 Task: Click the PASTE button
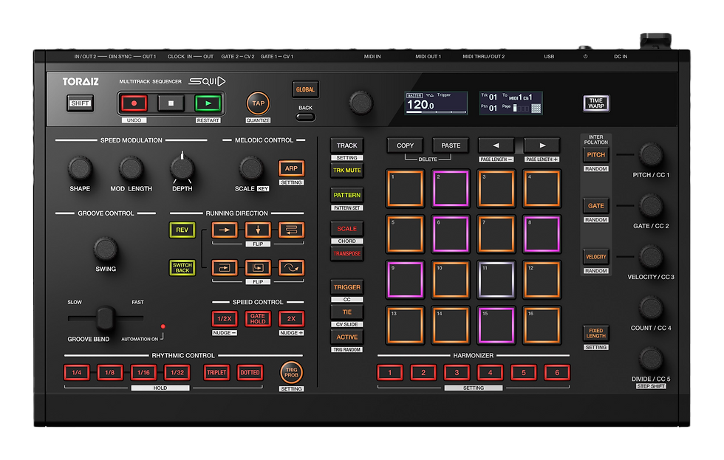tap(451, 145)
